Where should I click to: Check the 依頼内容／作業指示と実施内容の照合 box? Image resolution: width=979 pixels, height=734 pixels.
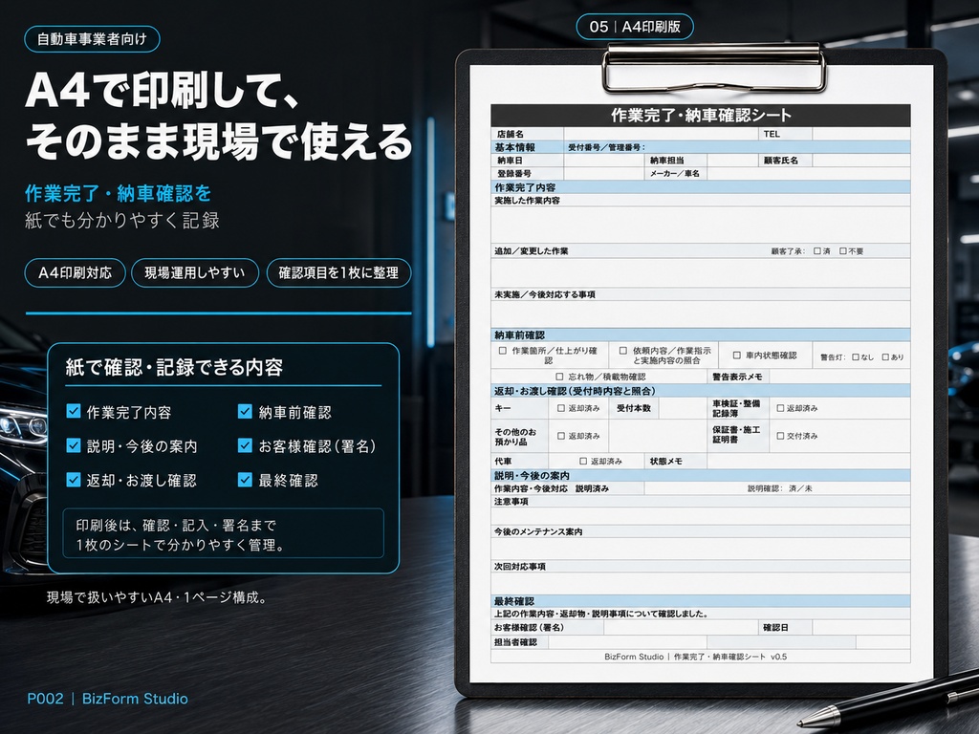pos(623,351)
